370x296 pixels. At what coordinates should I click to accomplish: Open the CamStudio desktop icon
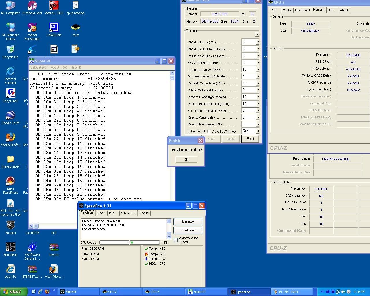click(54, 30)
